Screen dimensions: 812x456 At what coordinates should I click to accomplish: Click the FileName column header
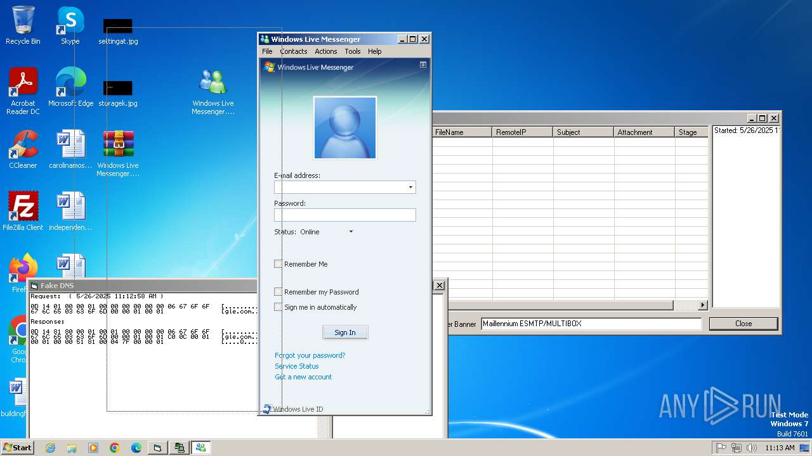(x=462, y=132)
